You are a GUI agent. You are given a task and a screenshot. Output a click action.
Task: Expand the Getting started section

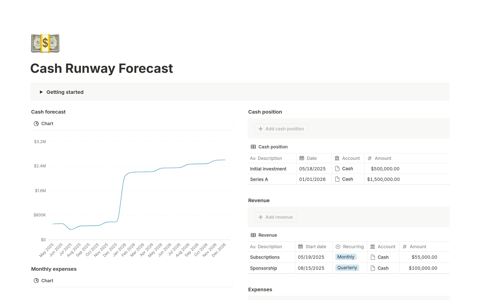click(41, 92)
